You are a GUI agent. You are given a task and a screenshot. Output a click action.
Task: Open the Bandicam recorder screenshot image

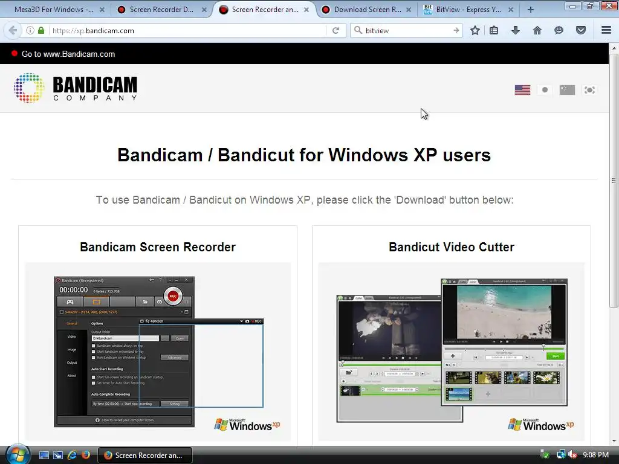[x=158, y=352]
